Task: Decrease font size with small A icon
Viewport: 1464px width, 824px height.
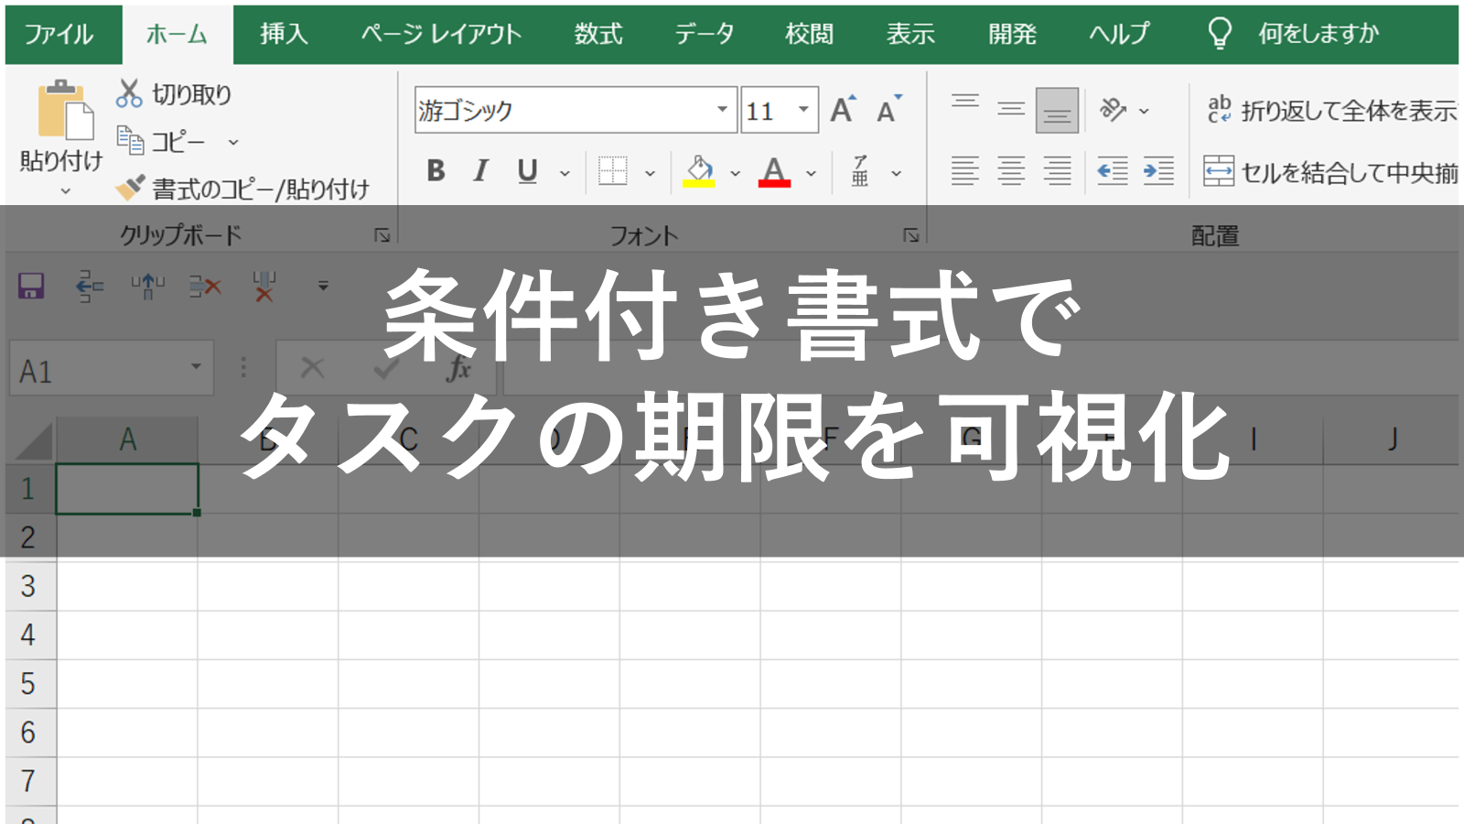Action: point(888,110)
